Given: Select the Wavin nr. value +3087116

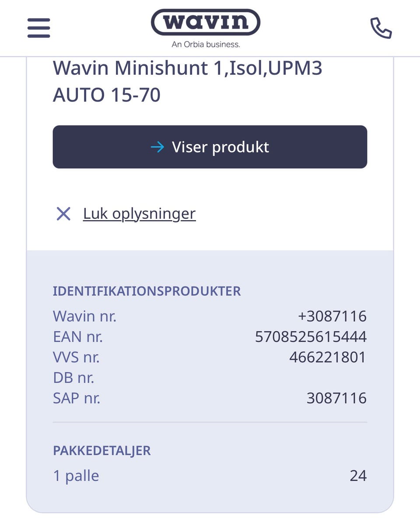Looking at the screenshot, I should (332, 316).
